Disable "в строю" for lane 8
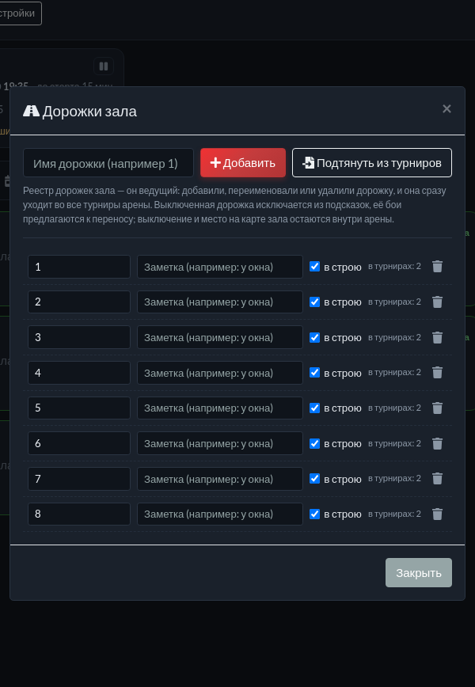Screen dimensions: 475x687 tap(314, 514)
